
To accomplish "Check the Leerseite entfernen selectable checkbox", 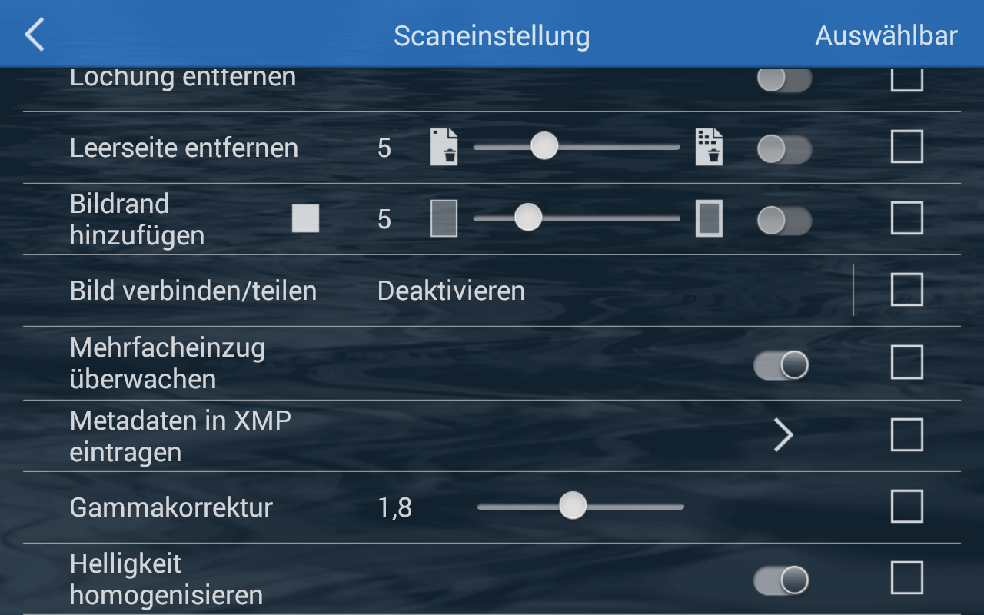I will (x=907, y=147).
